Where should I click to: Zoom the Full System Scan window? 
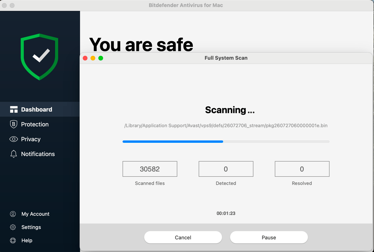(101, 58)
